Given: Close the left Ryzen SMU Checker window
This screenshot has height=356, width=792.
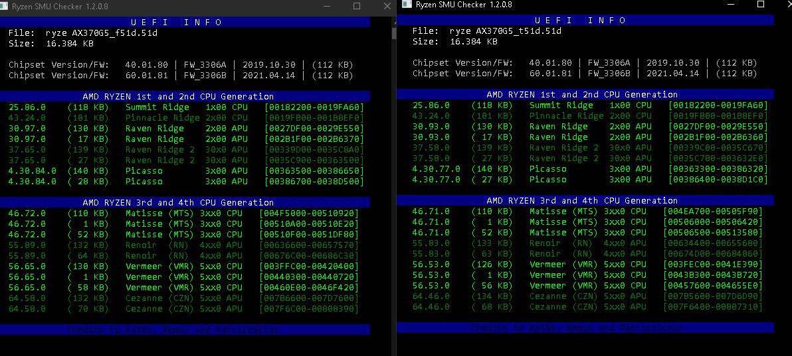Looking at the screenshot, I should [387, 6].
